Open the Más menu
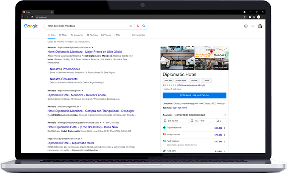Image resolution: width=287 pixels, height=173 pixels. tap(117, 35)
